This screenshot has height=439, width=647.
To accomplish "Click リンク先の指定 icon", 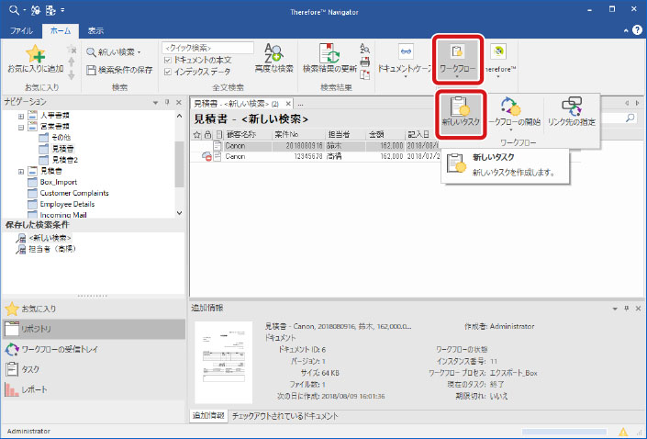I will click(570, 110).
